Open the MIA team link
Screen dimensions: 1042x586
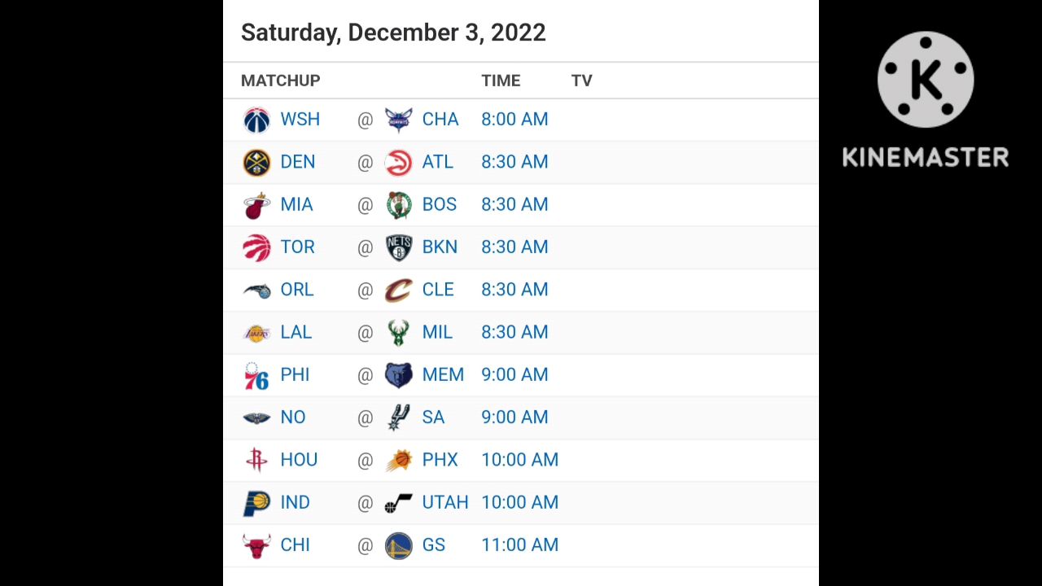(x=296, y=204)
